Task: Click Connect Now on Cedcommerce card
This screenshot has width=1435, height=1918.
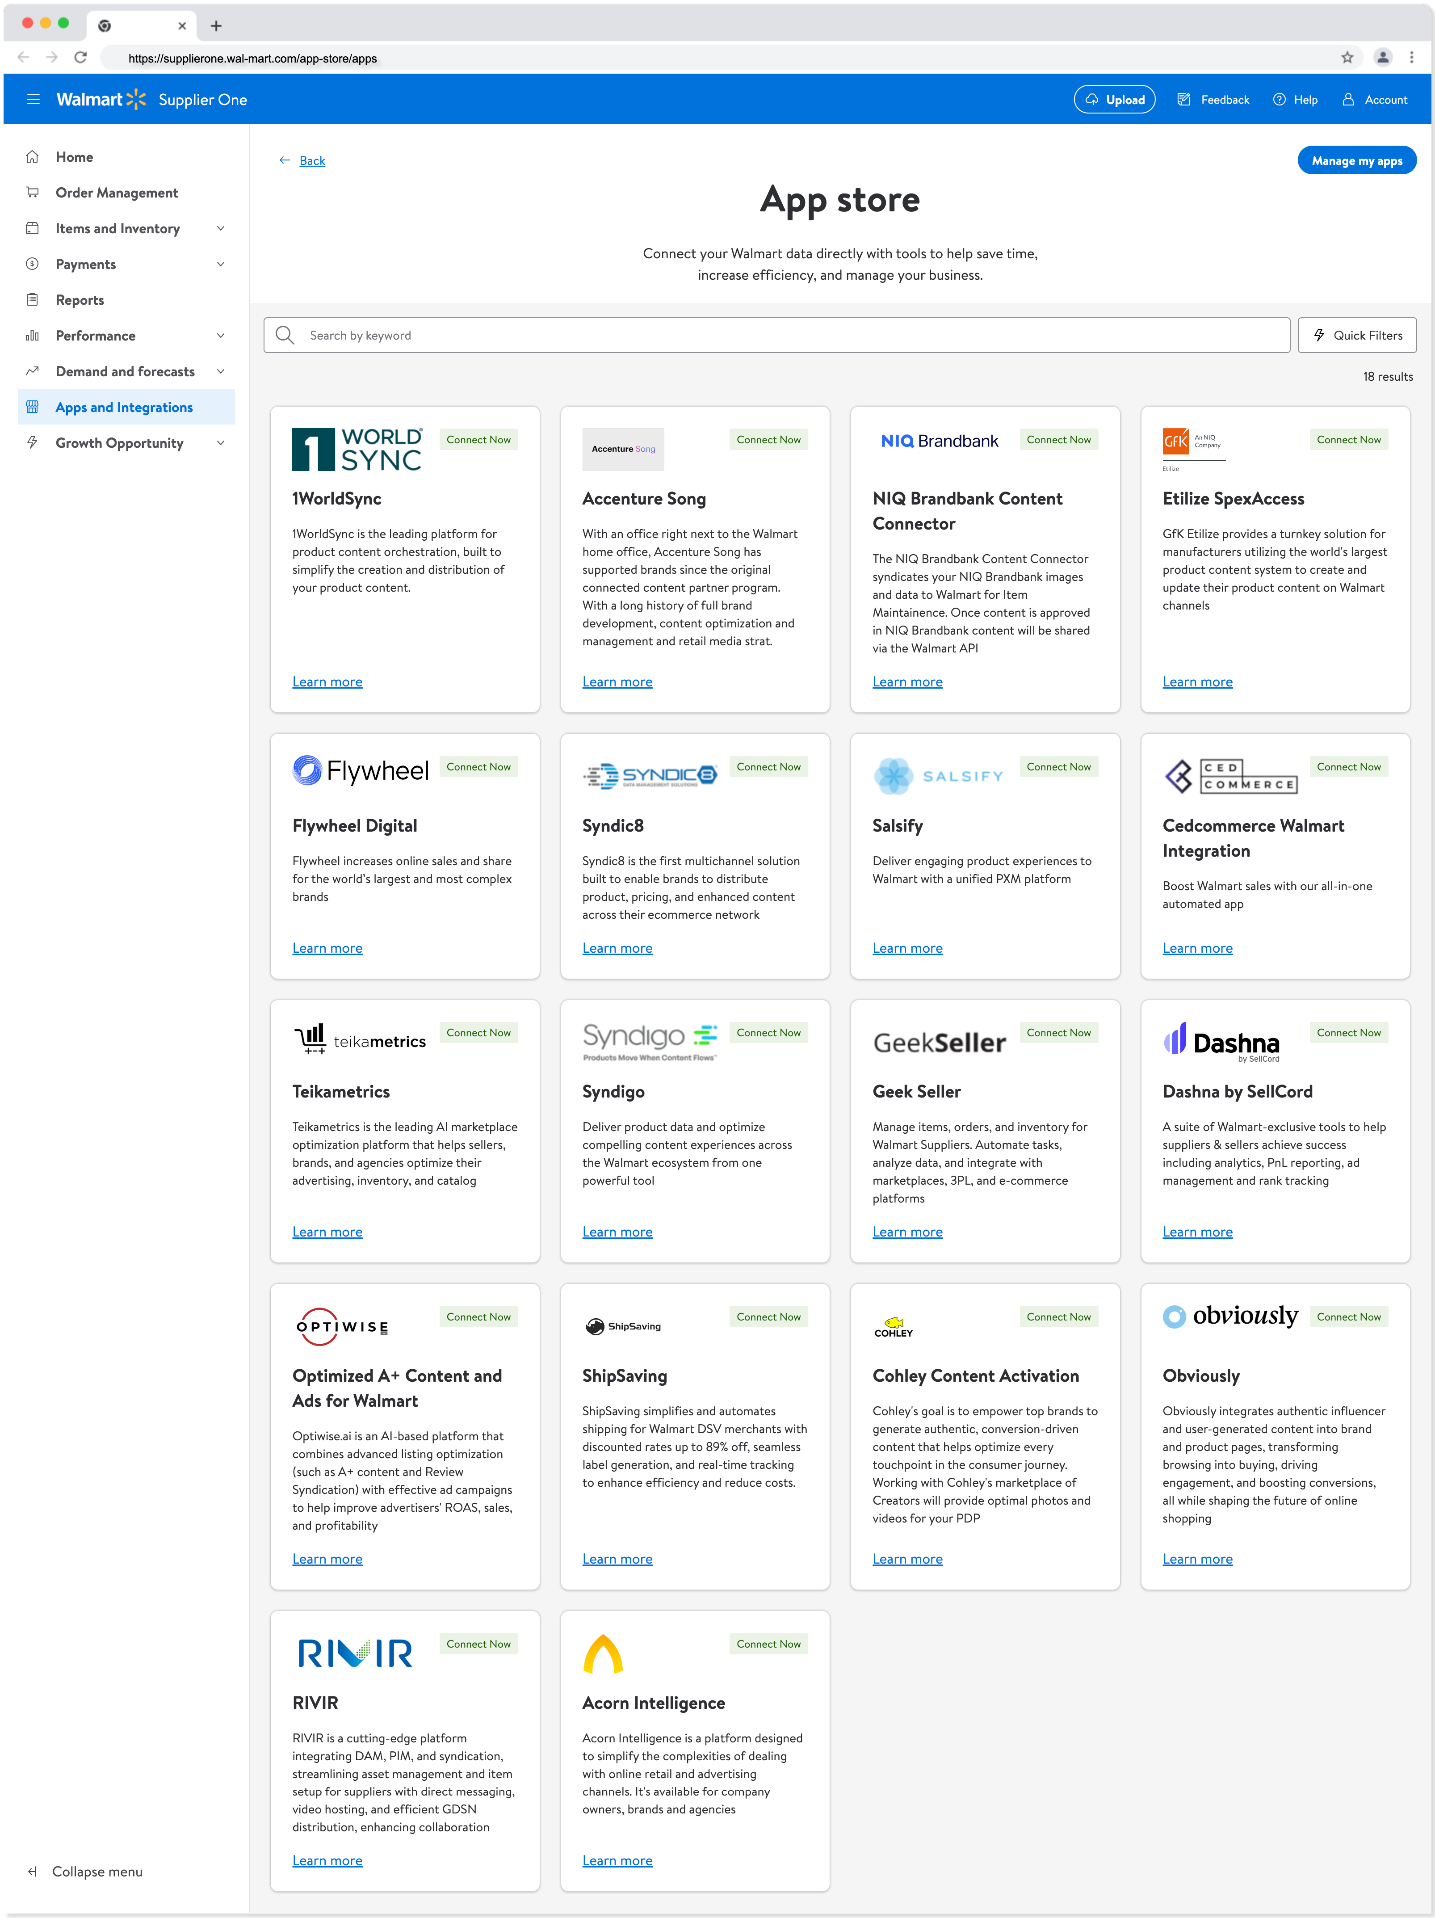Action: pos(1348,766)
